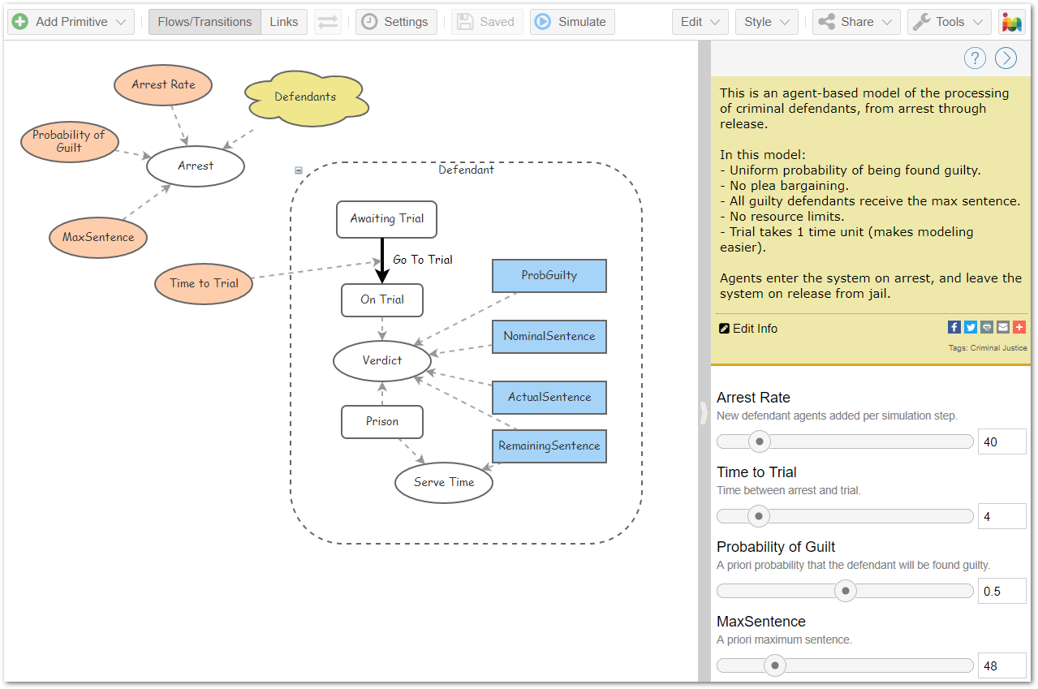Select the Arrest Rate variable node
Screen dimensions: 1038x689
click(x=163, y=84)
